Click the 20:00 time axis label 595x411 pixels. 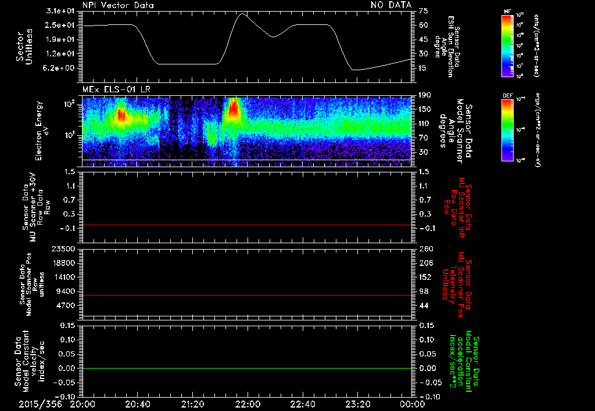[x=83, y=404]
